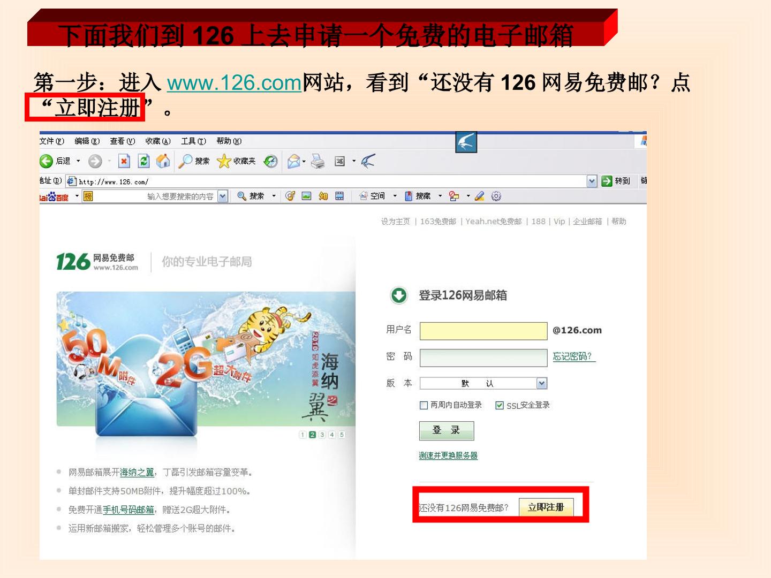Open the address bar history dropdown
771x578 pixels.
pos(592,181)
